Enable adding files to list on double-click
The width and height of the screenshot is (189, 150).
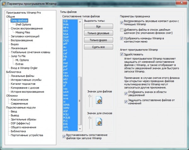pyautogui.click(x=122, y=30)
